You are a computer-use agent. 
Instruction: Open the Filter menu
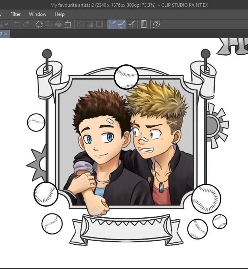click(15, 14)
